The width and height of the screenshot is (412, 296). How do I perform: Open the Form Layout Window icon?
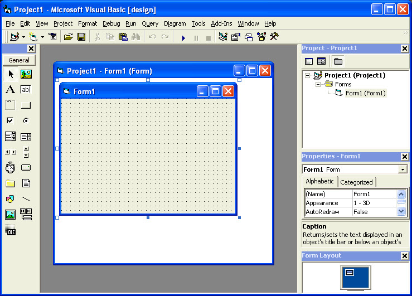click(x=249, y=37)
